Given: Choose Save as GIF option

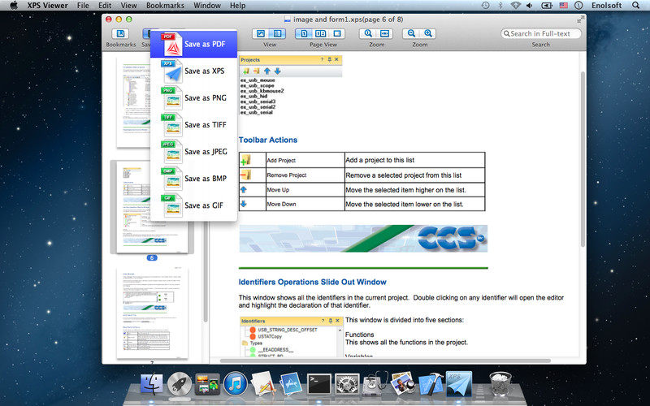Looking at the screenshot, I should [x=193, y=205].
